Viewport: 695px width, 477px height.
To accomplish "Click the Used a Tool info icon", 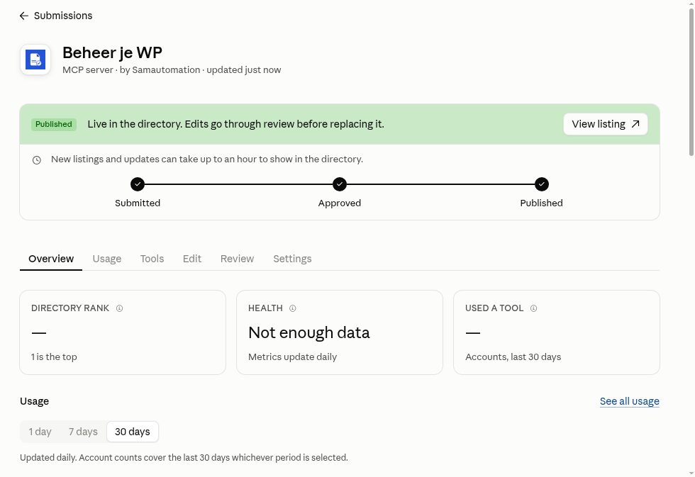I will coord(533,308).
